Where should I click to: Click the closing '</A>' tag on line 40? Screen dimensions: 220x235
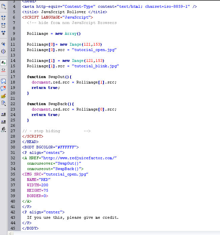point(27,201)
